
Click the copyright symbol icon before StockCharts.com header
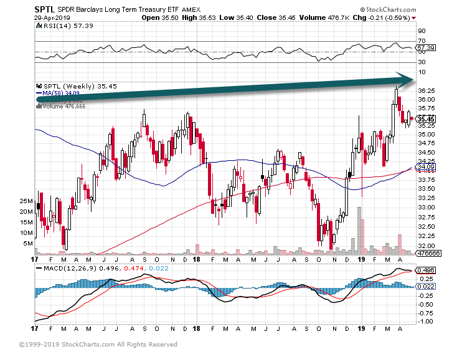(362, 9)
